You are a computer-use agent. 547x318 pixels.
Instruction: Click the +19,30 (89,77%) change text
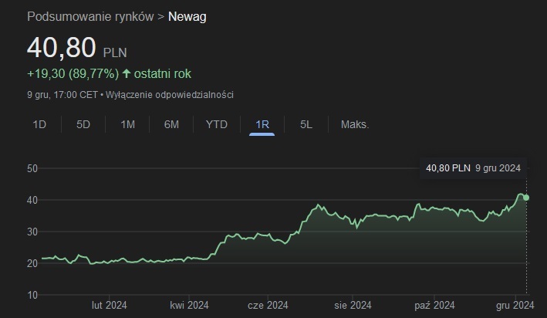pyautogui.click(x=73, y=73)
